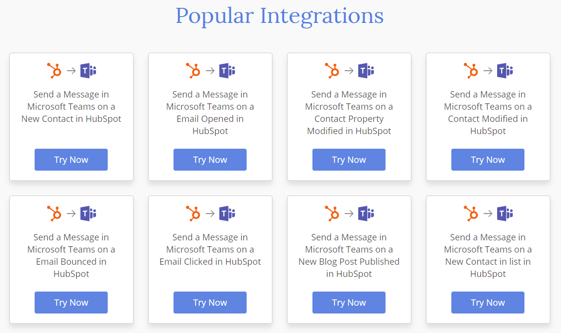This screenshot has height=333, width=561.
Task: Select the HubSpot logo on the Contact Property Modified card
Action: point(331,70)
